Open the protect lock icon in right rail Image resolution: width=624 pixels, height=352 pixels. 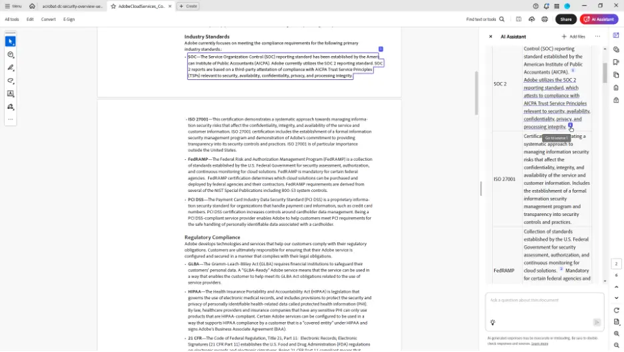point(616,100)
